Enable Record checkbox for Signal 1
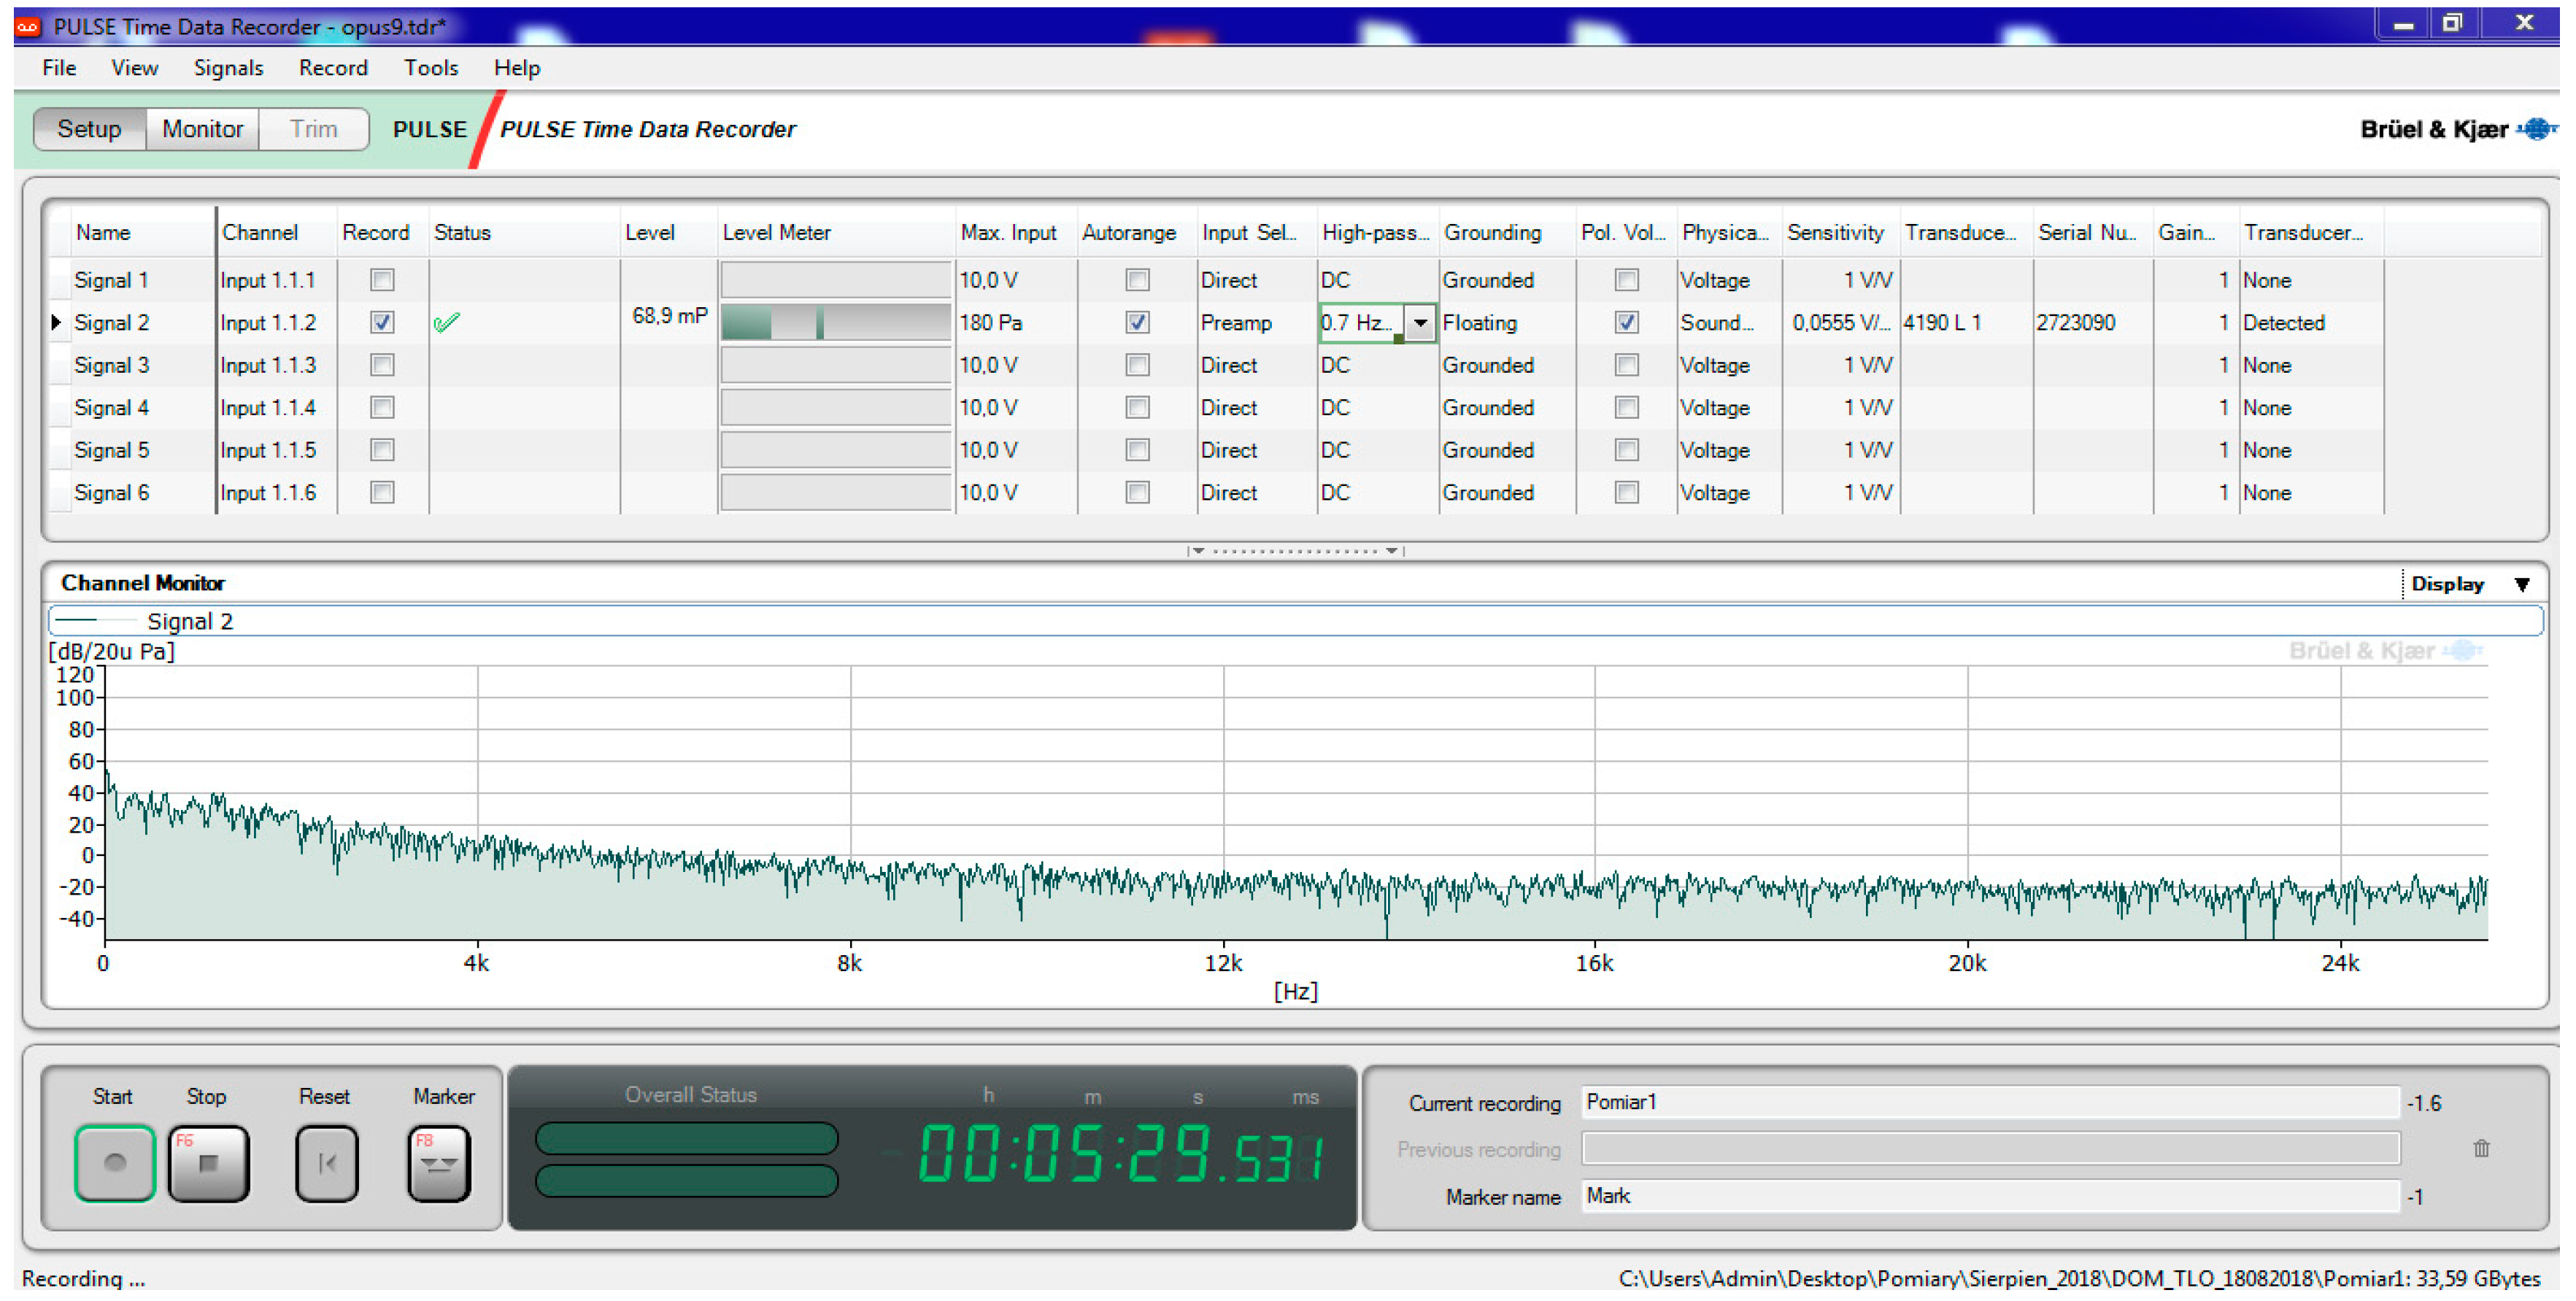 (382, 280)
